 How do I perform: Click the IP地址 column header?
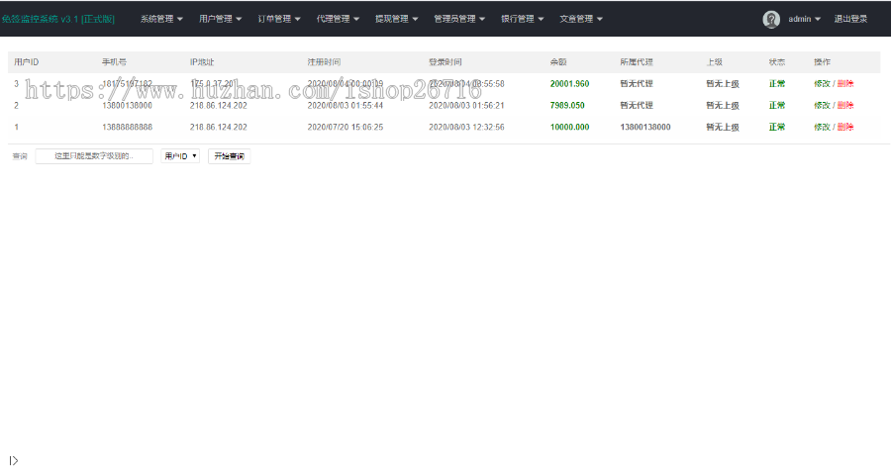pyautogui.click(x=202, y=62)
